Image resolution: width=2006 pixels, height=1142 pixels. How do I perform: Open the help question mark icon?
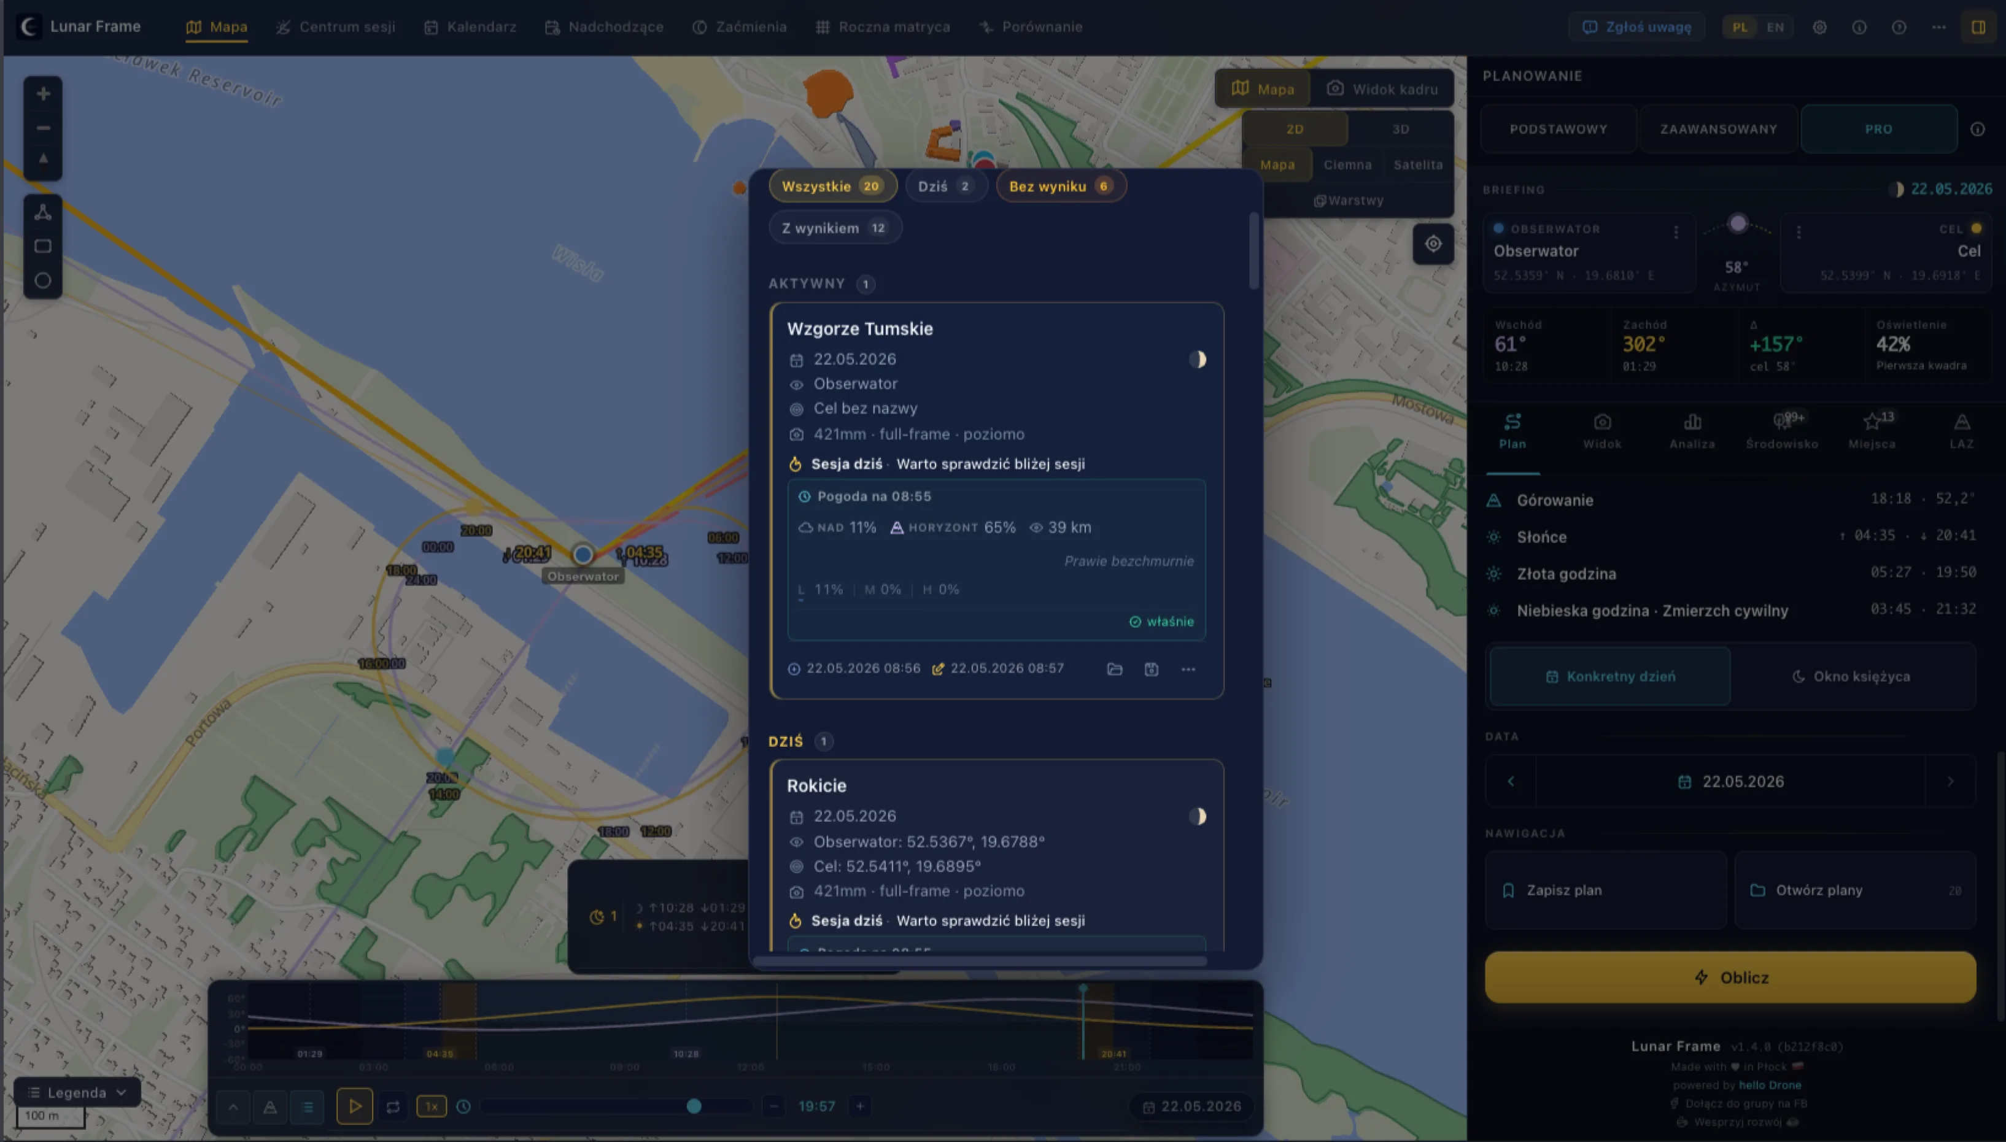1899,28
